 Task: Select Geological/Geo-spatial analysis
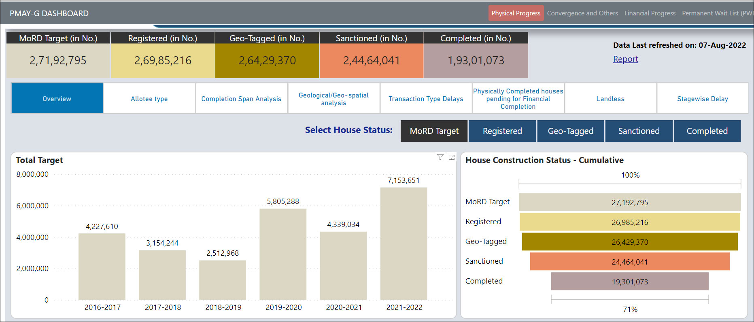coord(333,99)
